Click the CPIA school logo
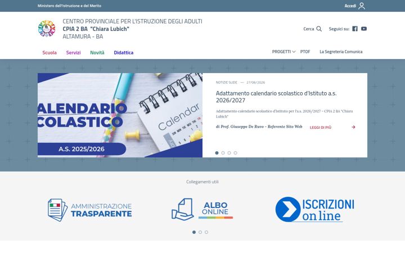This screenshot has width=405, height=253. [47, 29]
